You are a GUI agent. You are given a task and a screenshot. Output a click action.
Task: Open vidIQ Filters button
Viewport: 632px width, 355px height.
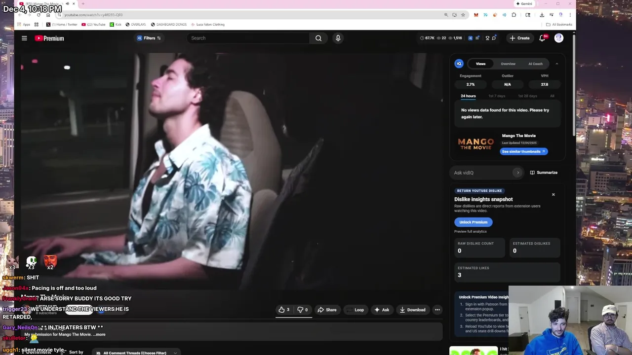[149, 38]
